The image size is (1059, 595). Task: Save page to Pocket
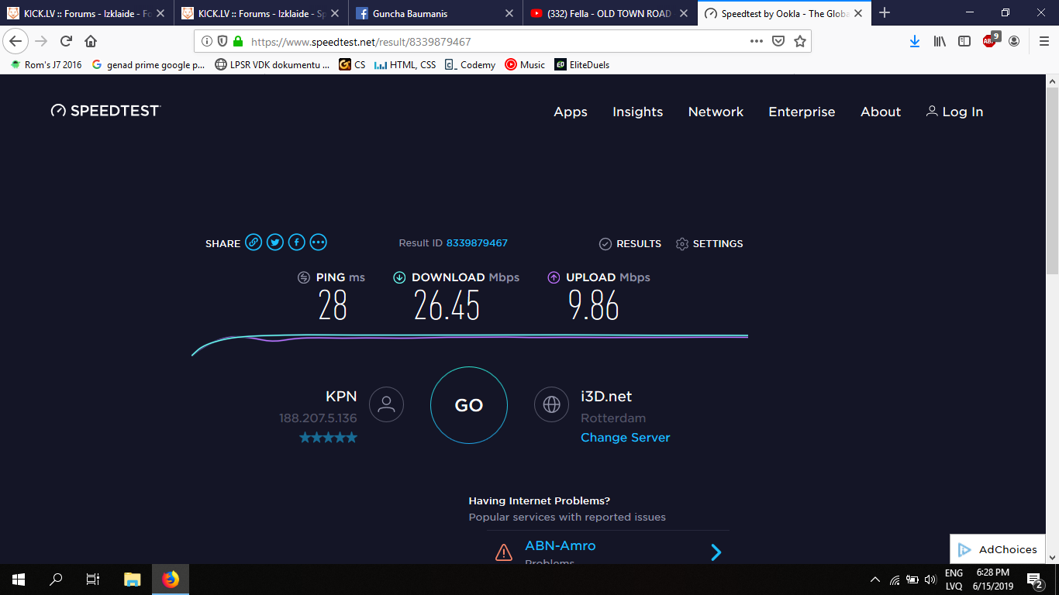[x=778, y=41]
